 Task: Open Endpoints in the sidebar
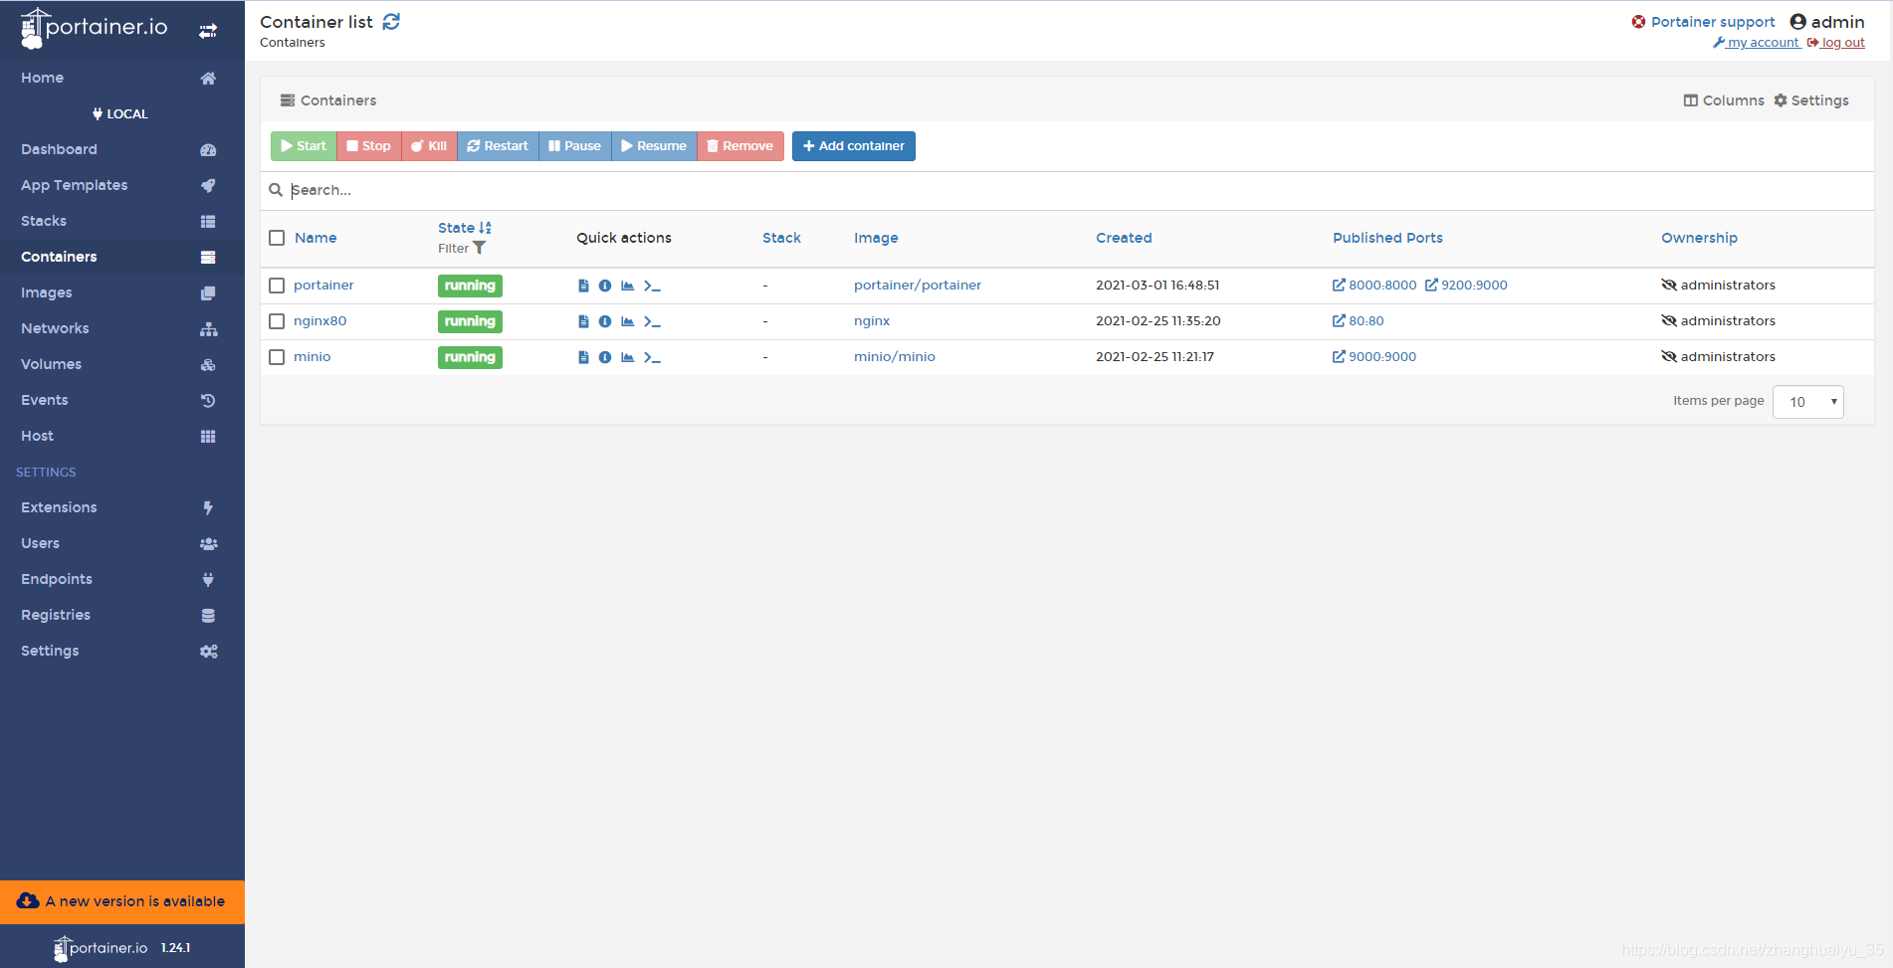122,579
